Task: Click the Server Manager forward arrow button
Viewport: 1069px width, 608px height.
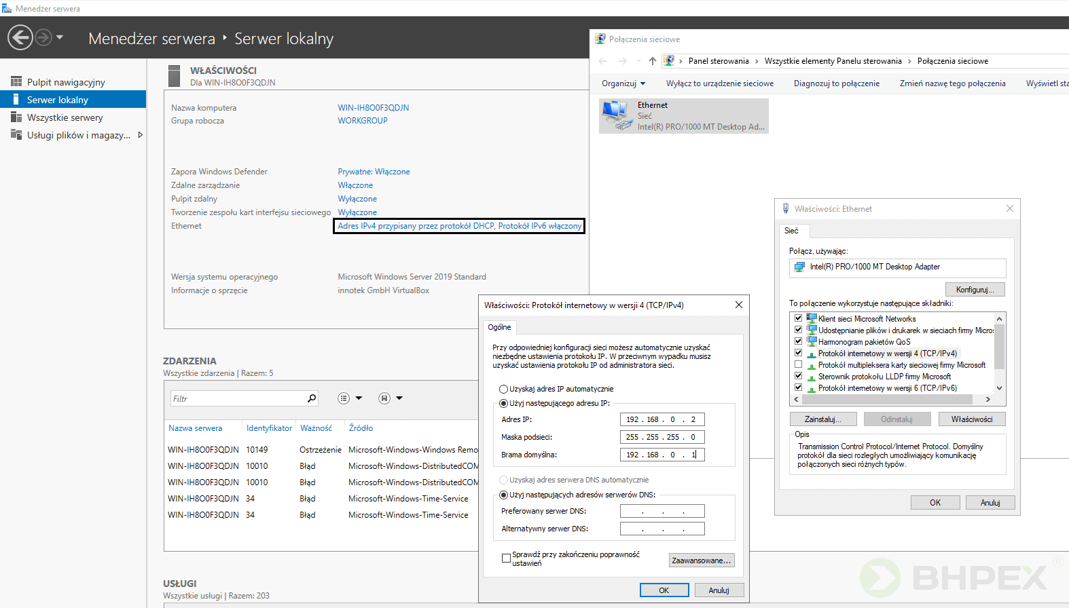Action: 43,37
